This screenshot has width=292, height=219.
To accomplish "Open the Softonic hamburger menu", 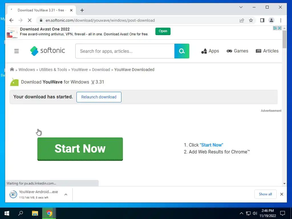I will pos(17,51).
